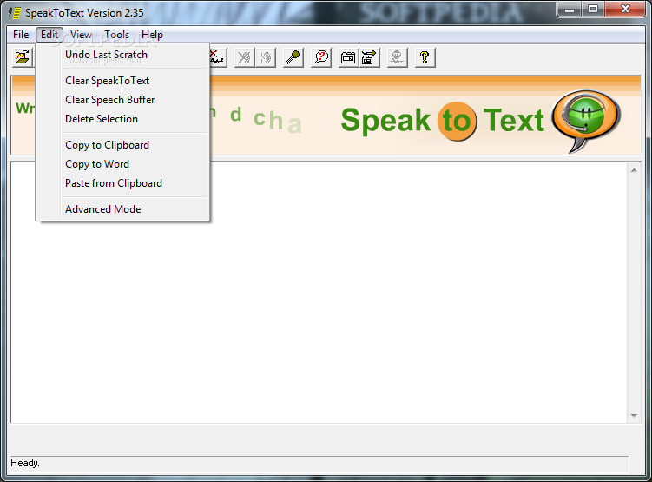Open the View menu

pos(81,35)
